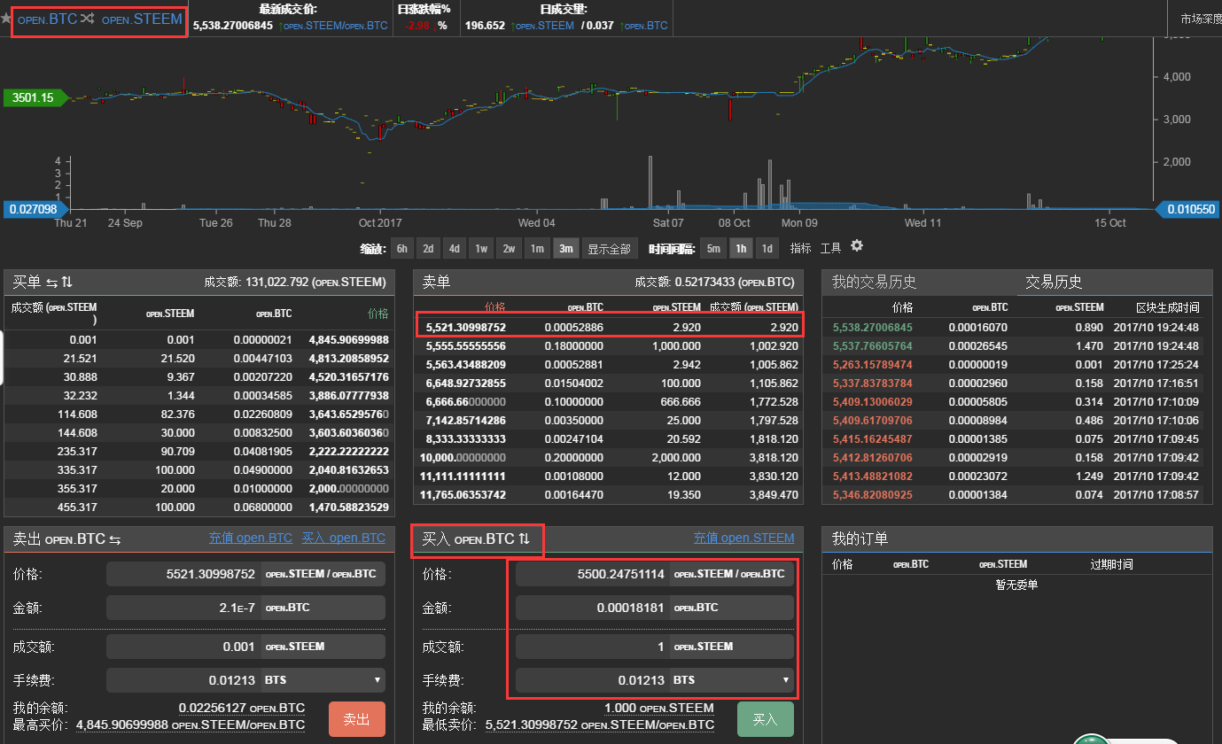Click lowest ask 5,521.30998752 link in buy form
1222x744 pixels.
click(x=600, y=725)
